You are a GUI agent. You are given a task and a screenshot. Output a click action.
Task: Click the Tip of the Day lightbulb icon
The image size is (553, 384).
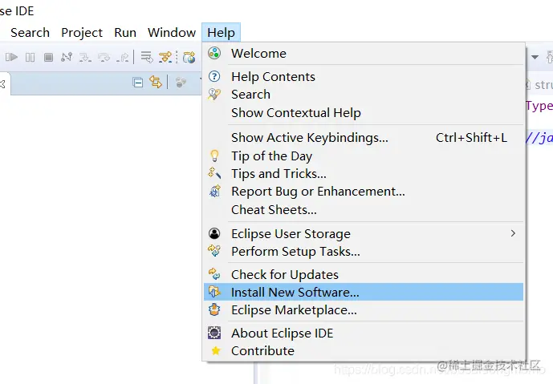214,156
